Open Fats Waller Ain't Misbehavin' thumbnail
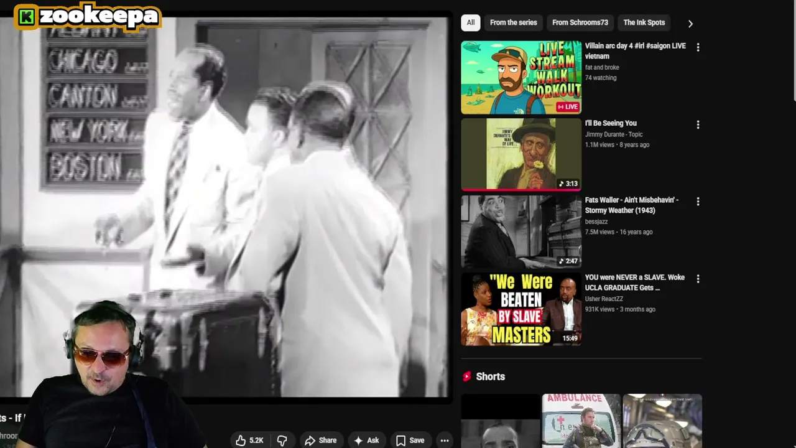The height and width of the screenshot is (448, 796). pos(521,231)
